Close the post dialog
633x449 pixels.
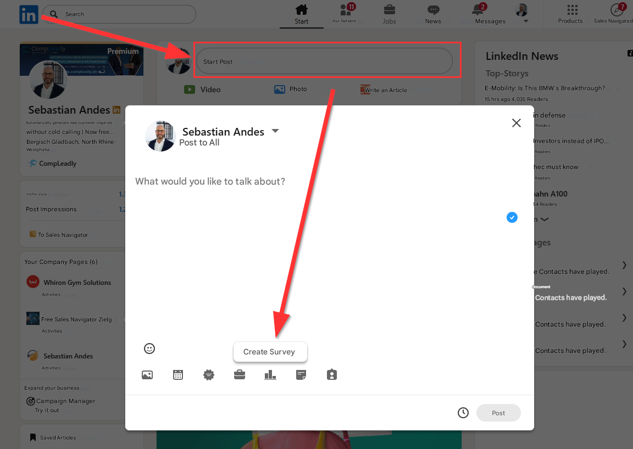[x=516, y=123]
